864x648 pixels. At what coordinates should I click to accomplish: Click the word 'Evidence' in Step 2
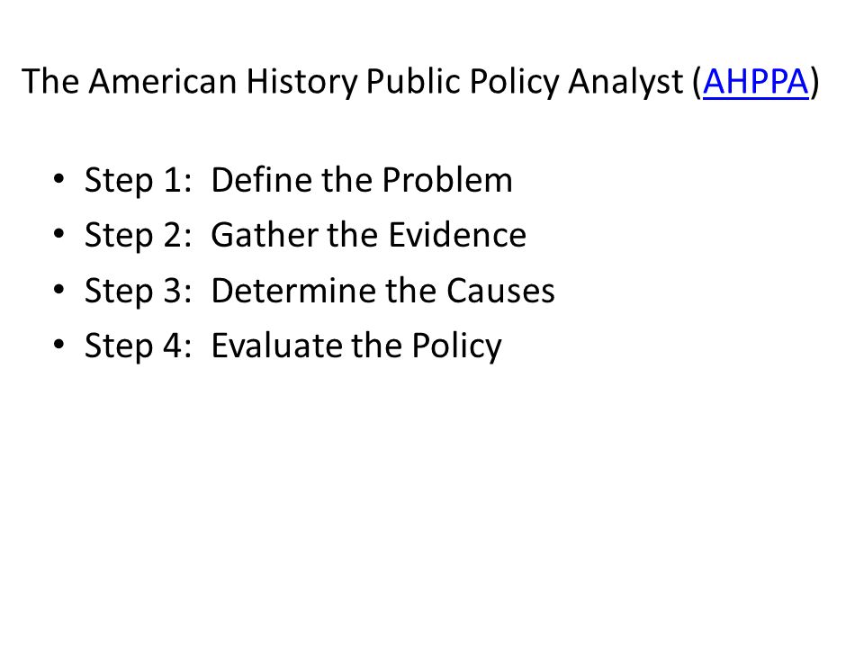457,235
